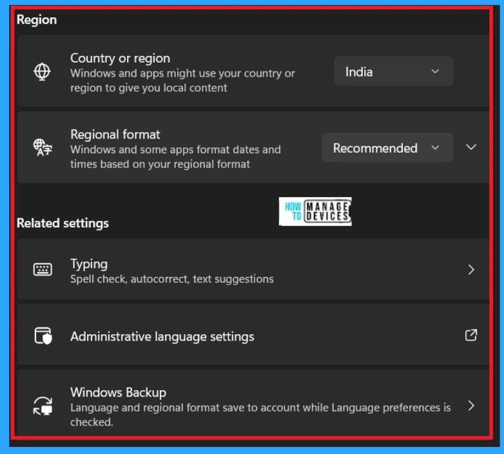Click the Related settings heading
This screenshot has width=504, height=454.
tap(63, 223)
